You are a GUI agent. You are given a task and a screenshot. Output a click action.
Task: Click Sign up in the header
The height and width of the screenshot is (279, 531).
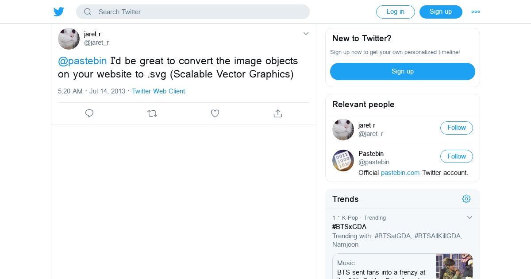(440, 12)
